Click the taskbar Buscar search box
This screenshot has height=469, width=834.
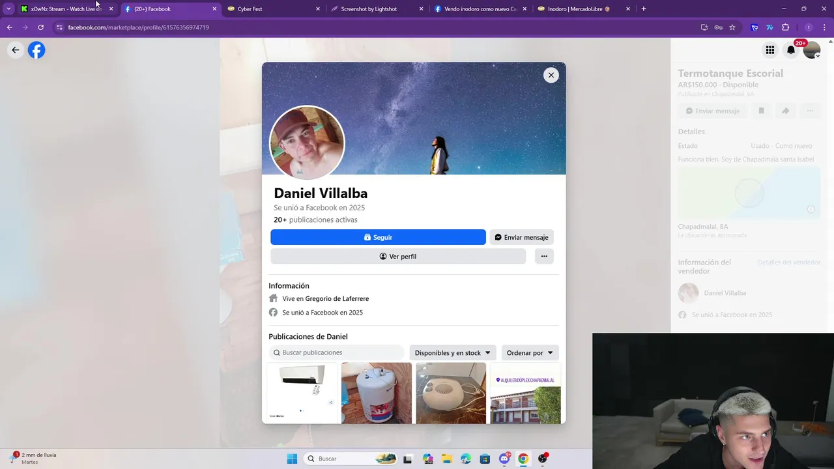tap(352, 459)
